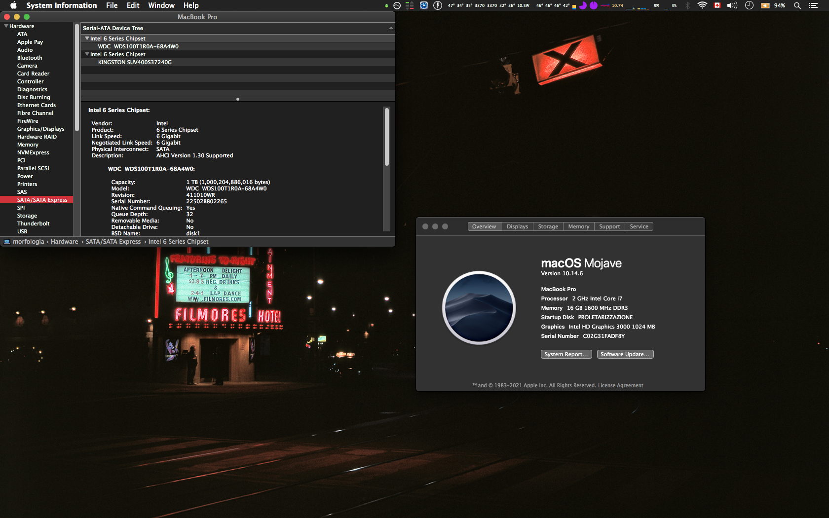
Task: Collapse second Intel 6 Series Chipset node
Action: tap(87, 54)
